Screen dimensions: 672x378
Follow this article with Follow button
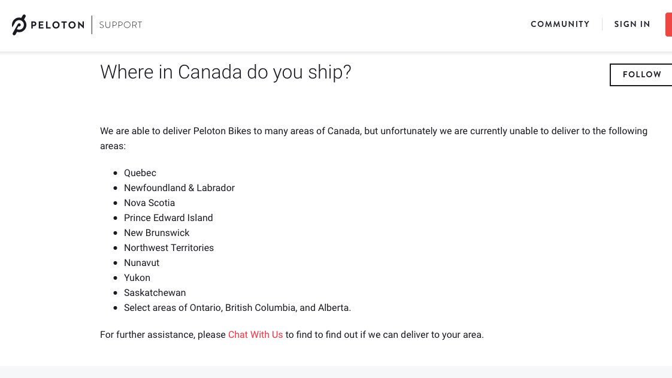[x=641, y=74]
